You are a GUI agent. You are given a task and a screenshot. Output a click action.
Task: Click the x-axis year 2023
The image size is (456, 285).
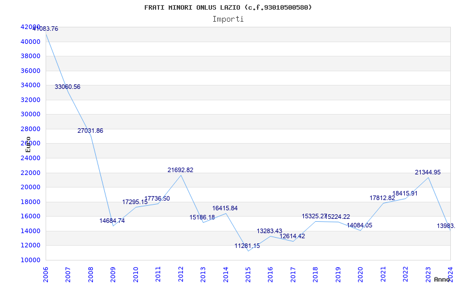pos(429,275)
